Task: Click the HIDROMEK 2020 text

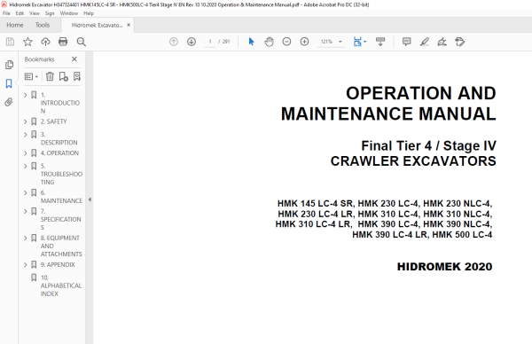Action: pos(444,267)
